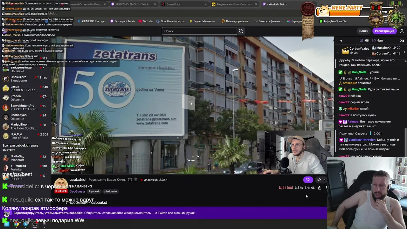407x229 pixels.
Task: Open Chrome from the Windows taskbar
Action: coord(16,224)
